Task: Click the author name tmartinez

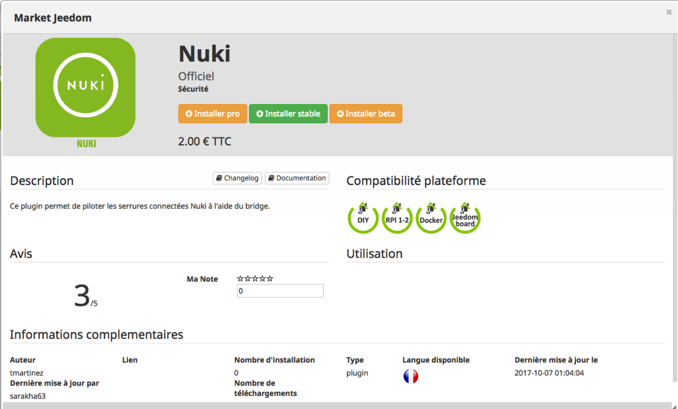Action: point(27,373)
